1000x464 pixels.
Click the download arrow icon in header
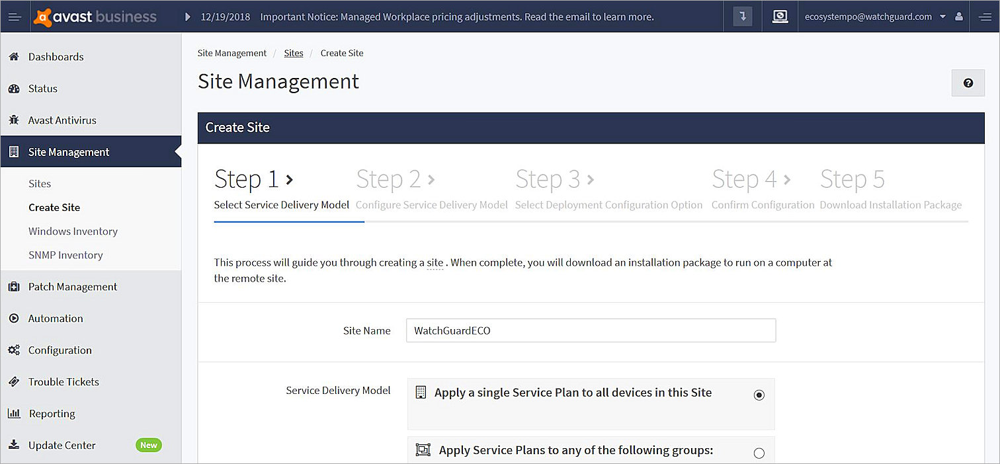pos(743,17)
